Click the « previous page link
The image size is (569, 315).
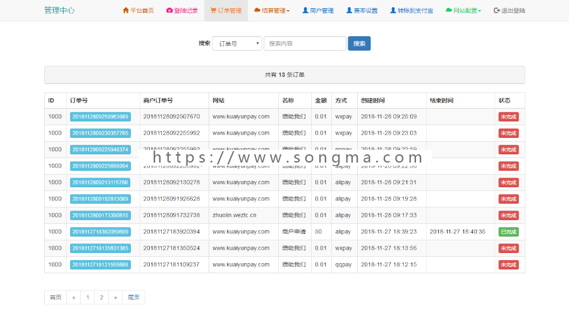pyautogui.click(x=74, y=297)
